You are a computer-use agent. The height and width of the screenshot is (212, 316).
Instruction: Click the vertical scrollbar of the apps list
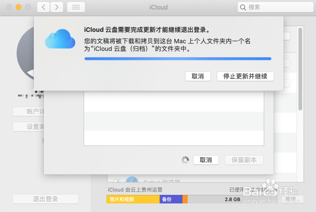pyautogui.click(x=300, y=70)
